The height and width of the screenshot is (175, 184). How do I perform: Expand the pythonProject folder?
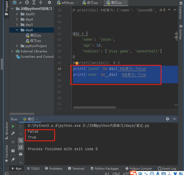point(17,46)
